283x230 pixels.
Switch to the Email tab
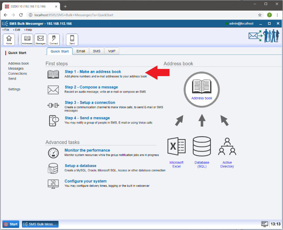click(81, 51)
